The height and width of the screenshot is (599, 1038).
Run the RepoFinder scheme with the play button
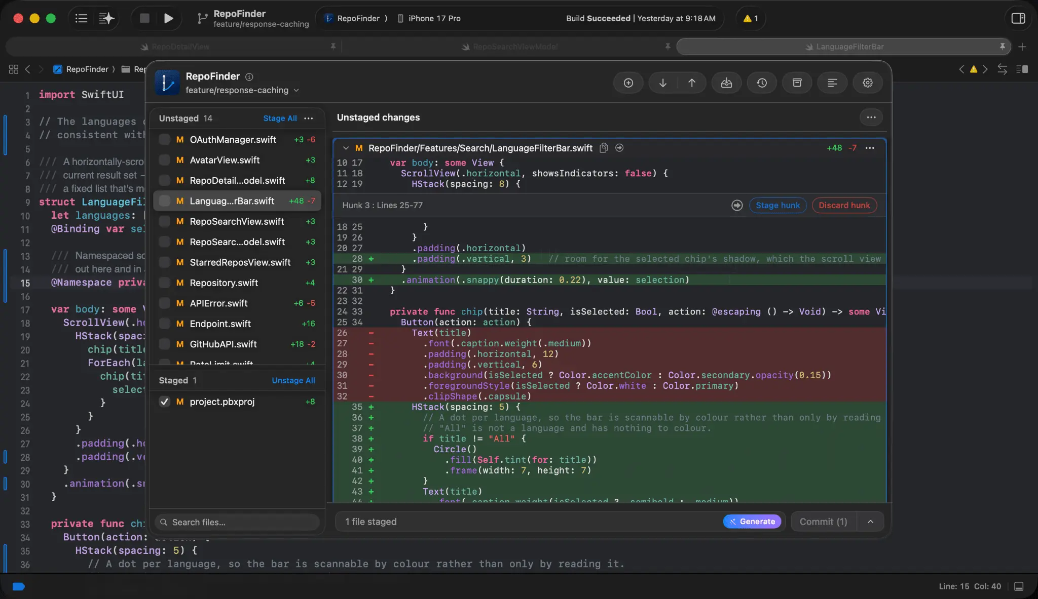tap(169, 19)
